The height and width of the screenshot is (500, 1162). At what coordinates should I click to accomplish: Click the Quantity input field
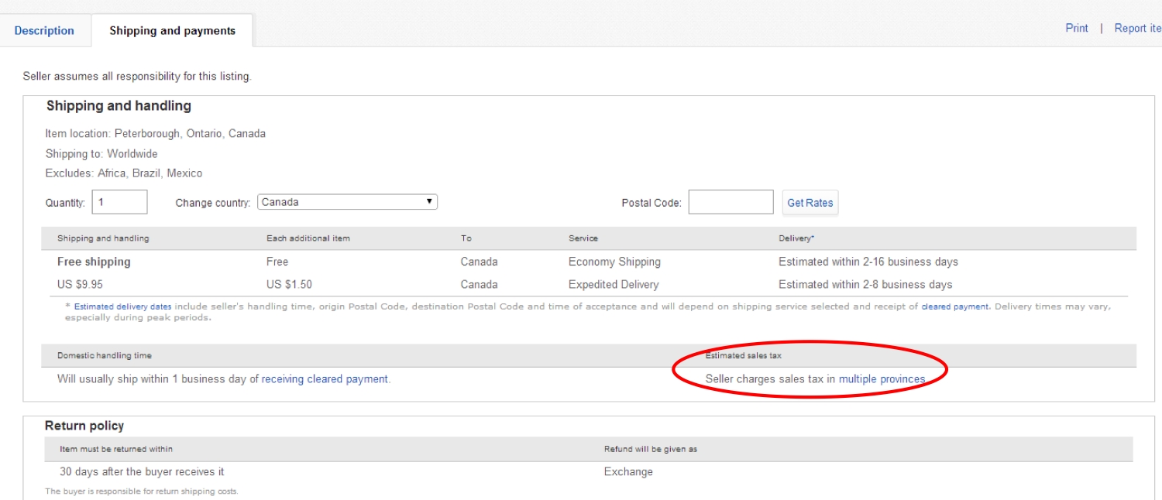(119, 202)
